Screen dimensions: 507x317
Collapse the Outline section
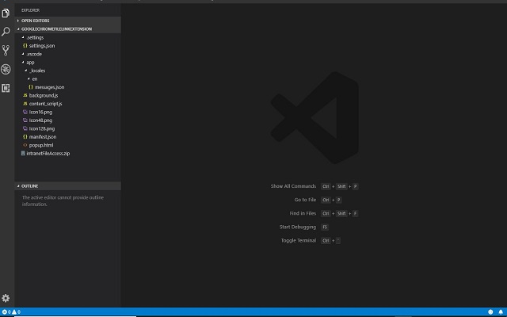pos(68,186)
